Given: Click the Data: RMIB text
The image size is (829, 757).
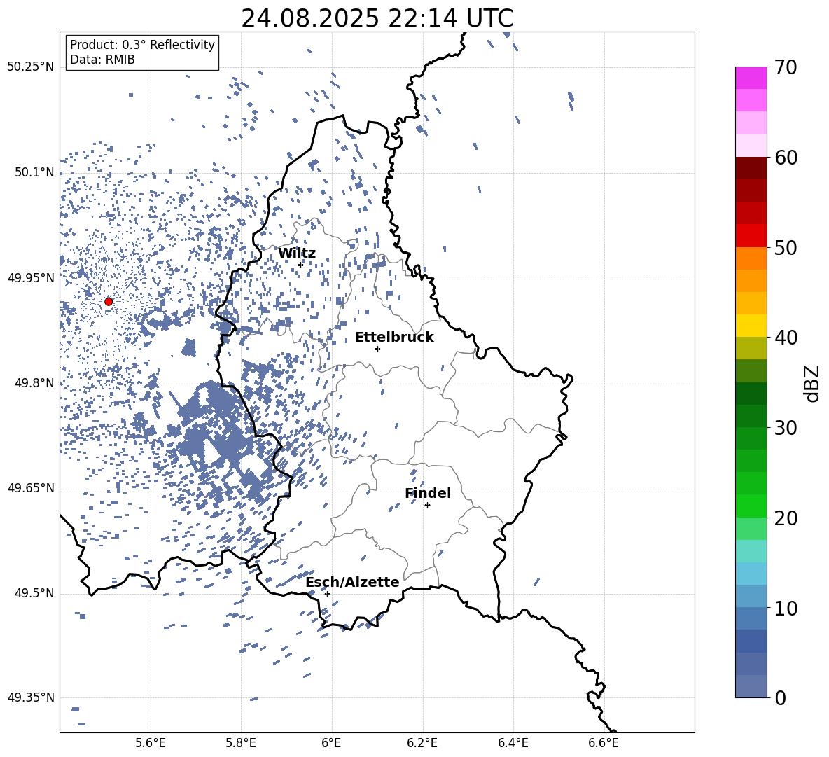Looking at the screenshot, I should click(102, 60).
